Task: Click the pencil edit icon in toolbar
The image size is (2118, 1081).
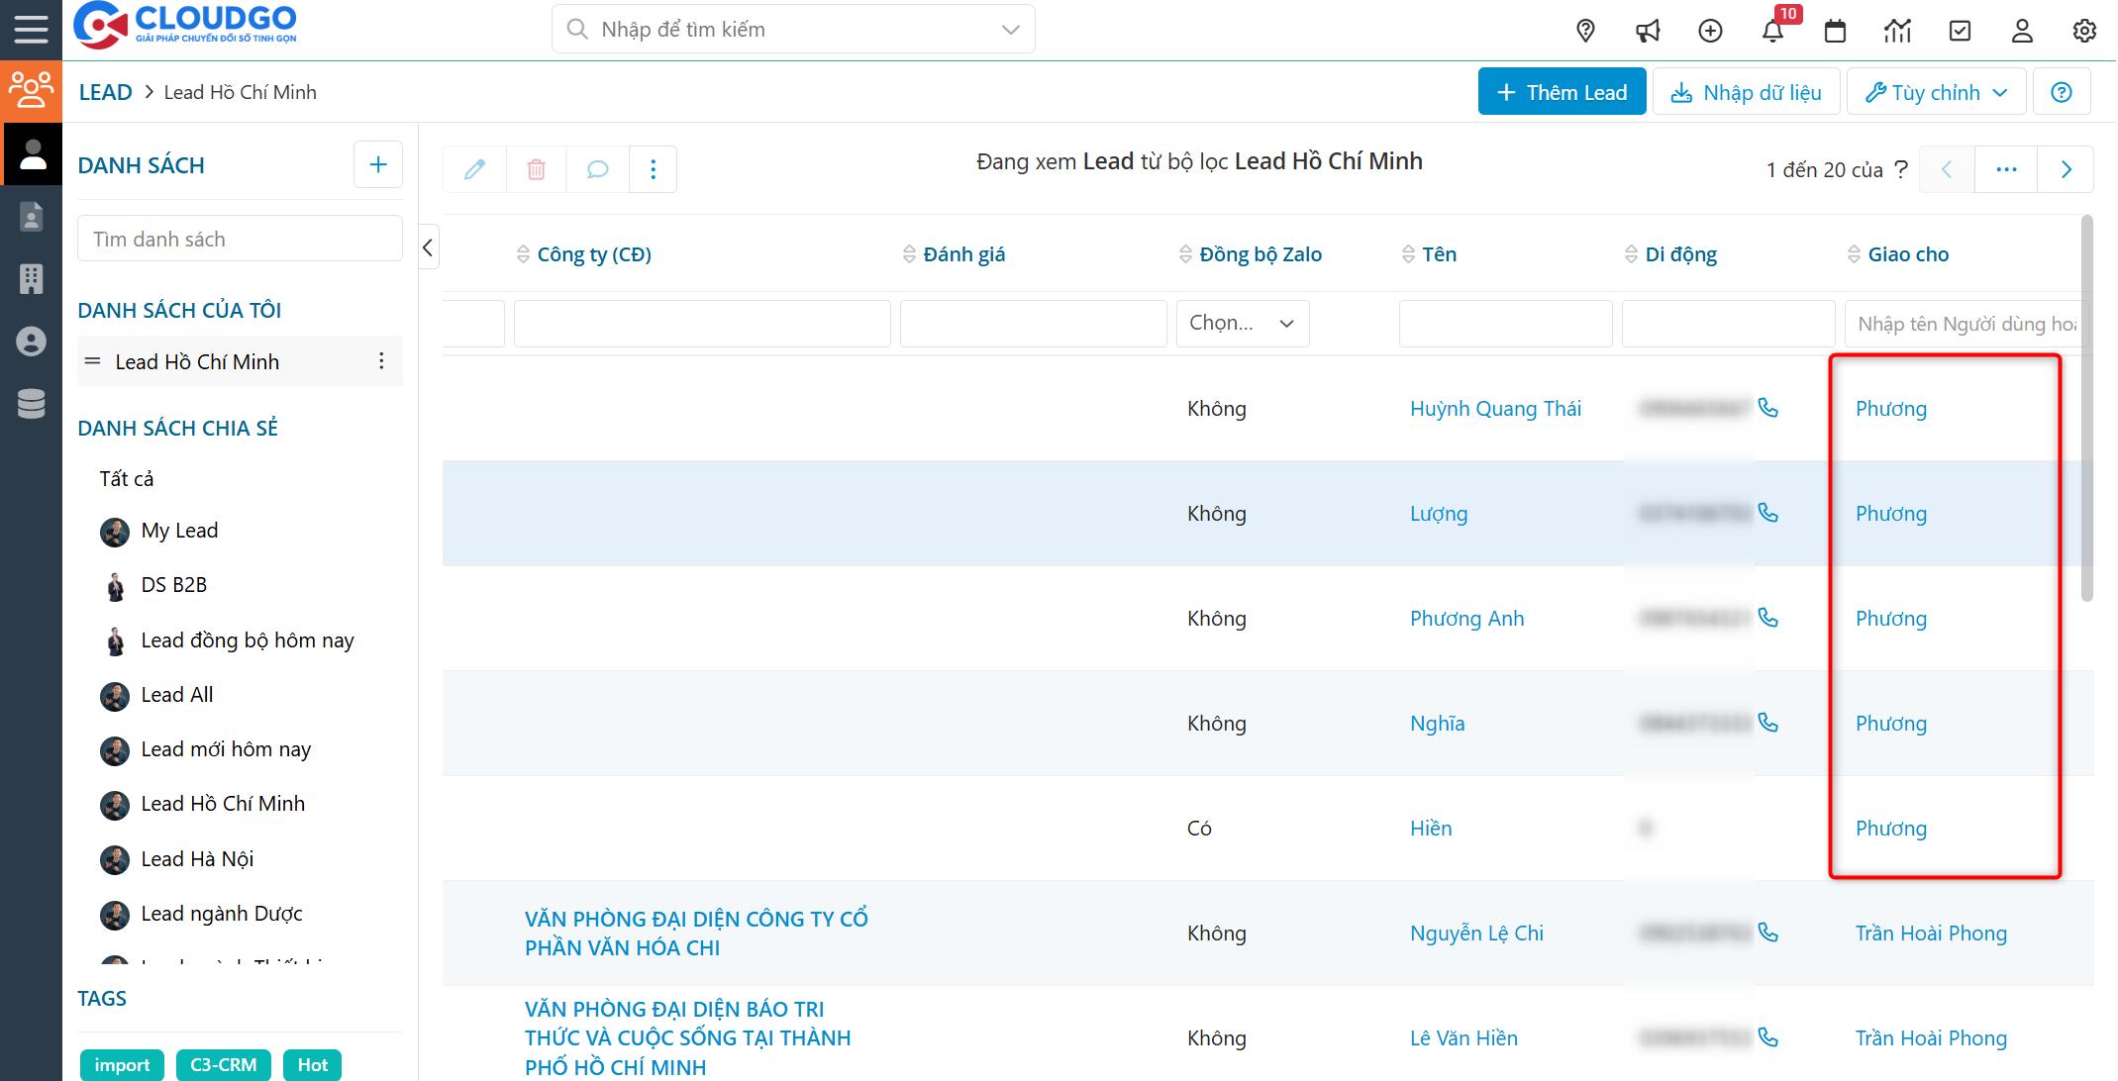Action: coord(474,169)
